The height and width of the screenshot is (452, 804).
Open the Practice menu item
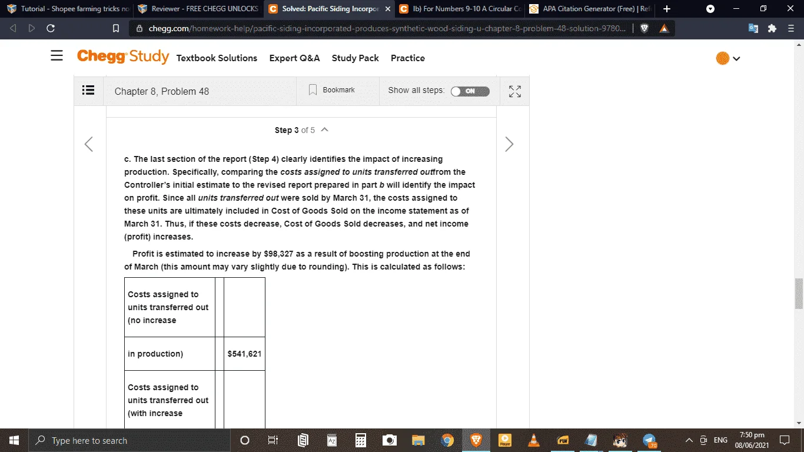click(x=408, y=58)
